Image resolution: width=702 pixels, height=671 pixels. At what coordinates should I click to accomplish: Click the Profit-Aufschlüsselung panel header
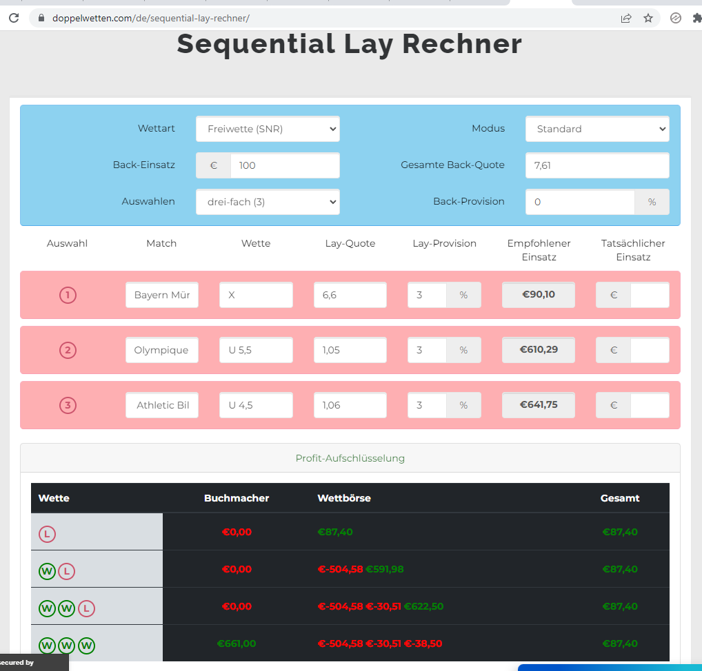(350, 458)
